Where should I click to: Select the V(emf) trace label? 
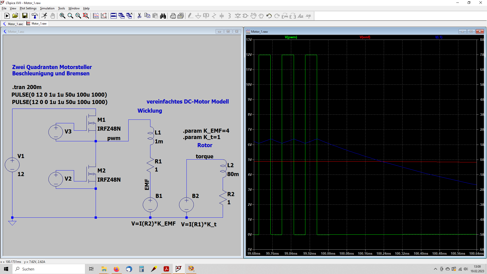(x=365, y=37)
